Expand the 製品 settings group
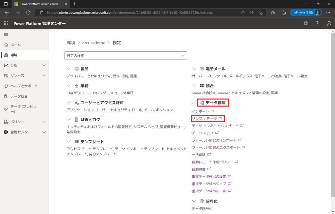Screen dimensions: 335x214 (69, 69)
